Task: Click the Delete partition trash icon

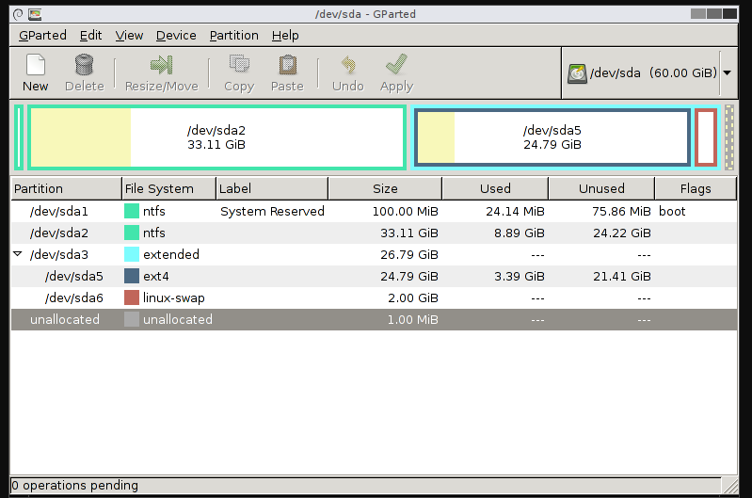Action: click(x=84, y=65)
